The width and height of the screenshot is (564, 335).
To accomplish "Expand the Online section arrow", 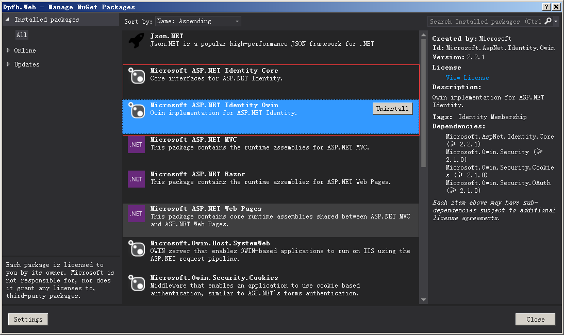I will (x=8, y=51).
